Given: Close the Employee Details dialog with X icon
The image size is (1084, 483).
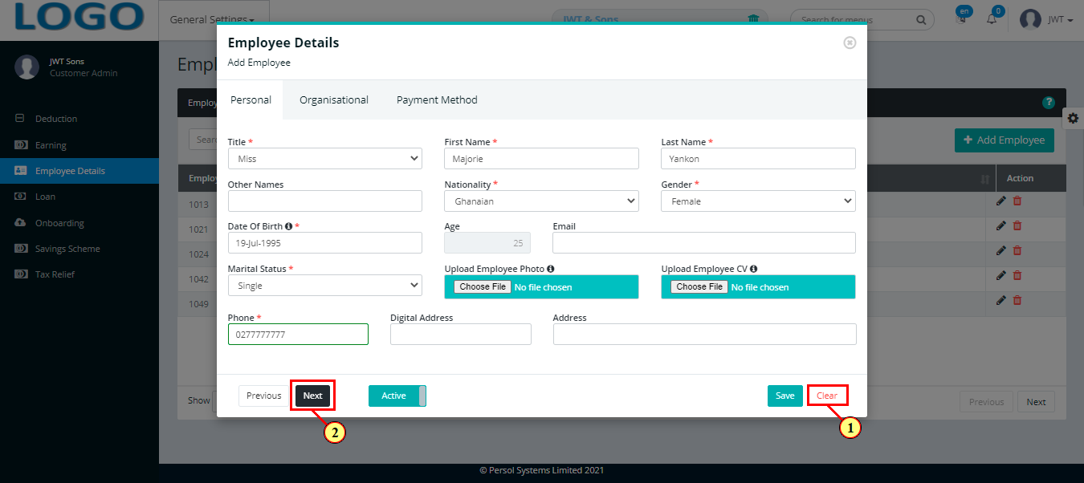Looking at the screenshot, I should [x=850, y=43].
